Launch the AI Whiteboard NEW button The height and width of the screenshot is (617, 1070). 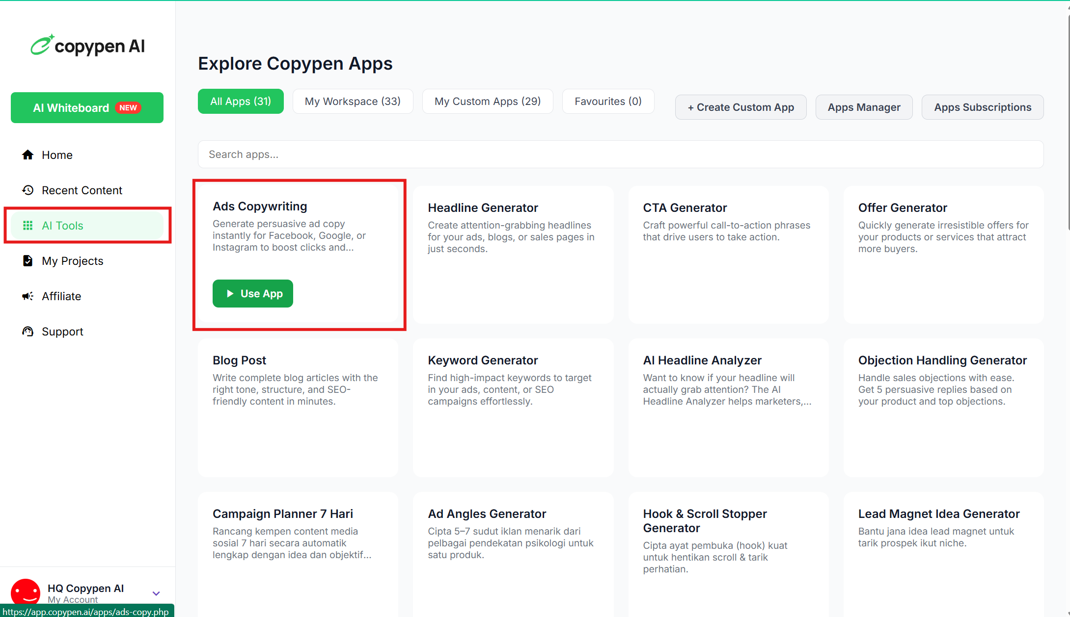coord(87,108)
